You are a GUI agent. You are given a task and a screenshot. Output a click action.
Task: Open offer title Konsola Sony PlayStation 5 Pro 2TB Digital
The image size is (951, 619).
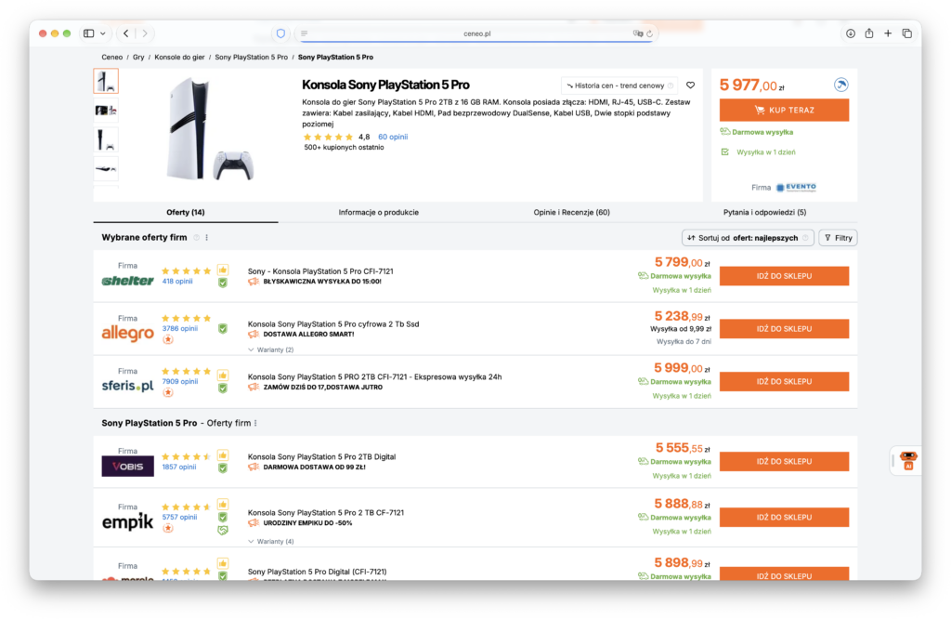(321, 457)
